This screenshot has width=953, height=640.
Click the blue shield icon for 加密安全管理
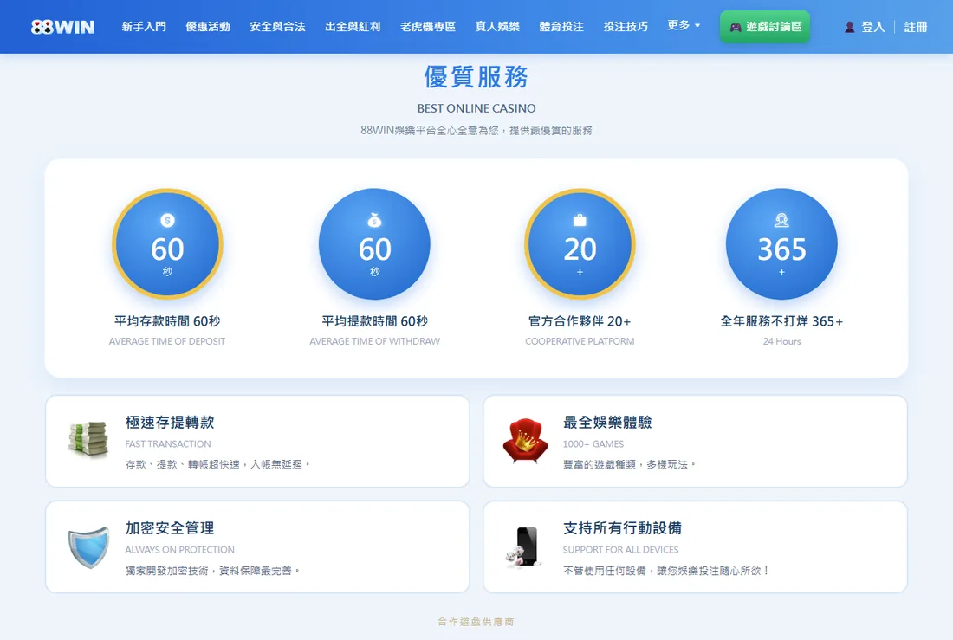pos(88,547)
